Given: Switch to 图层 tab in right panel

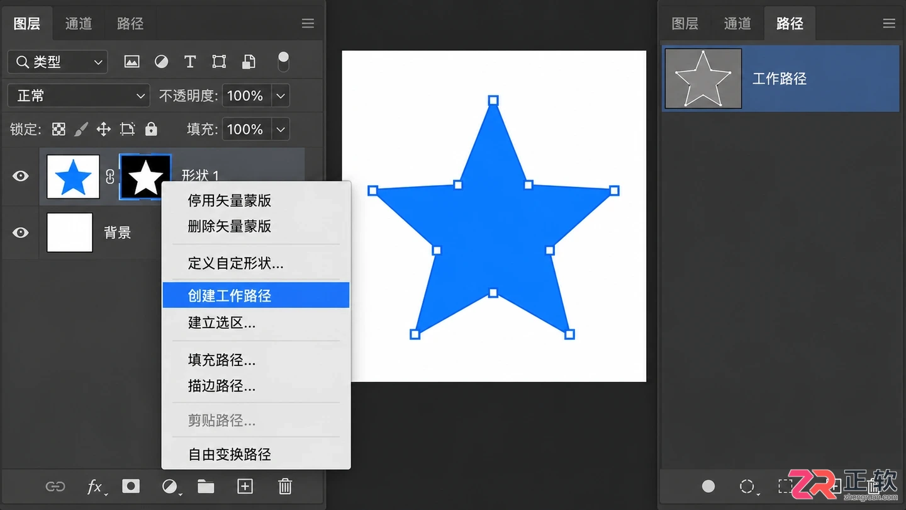Looking at the screenshot, I should [x=685, y=23].
